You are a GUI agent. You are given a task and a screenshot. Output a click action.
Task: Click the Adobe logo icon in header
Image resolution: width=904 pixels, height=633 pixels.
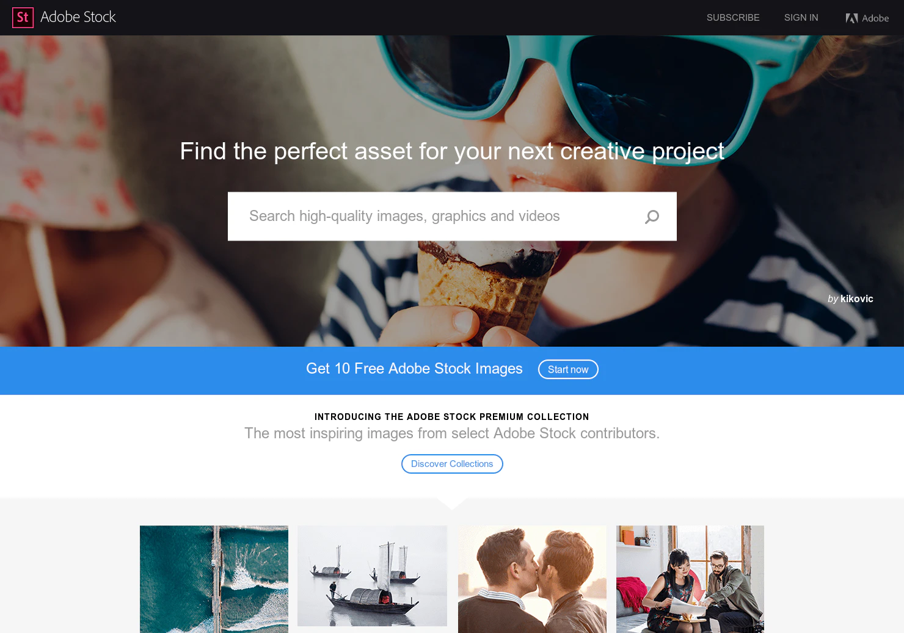pos(851,18)
